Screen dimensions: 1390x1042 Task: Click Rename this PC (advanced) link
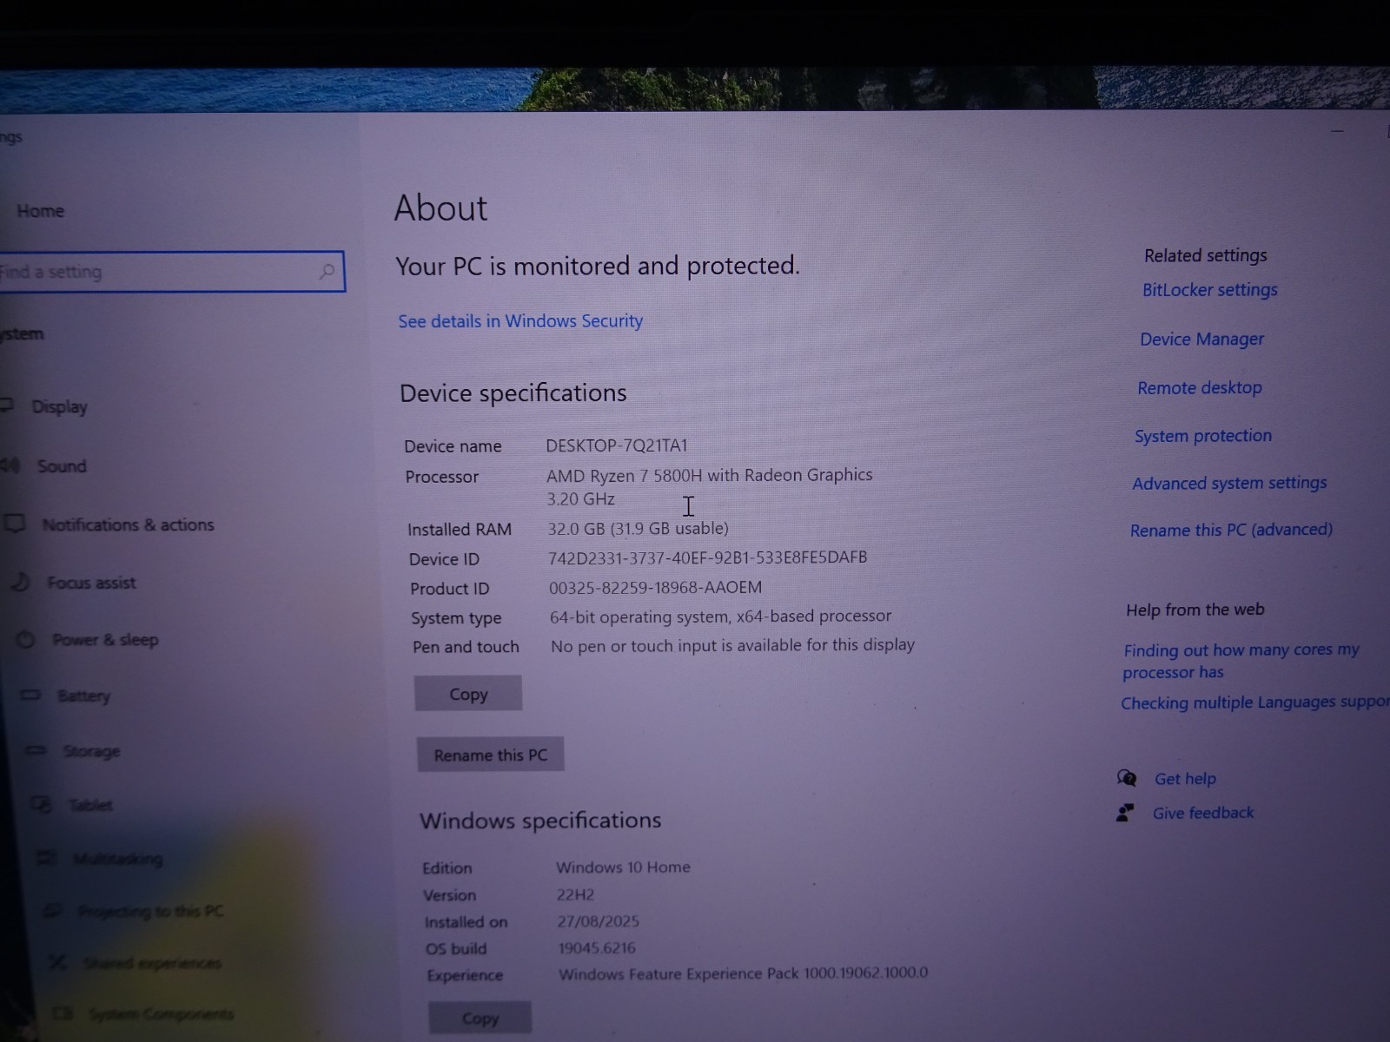point(1231,530)
